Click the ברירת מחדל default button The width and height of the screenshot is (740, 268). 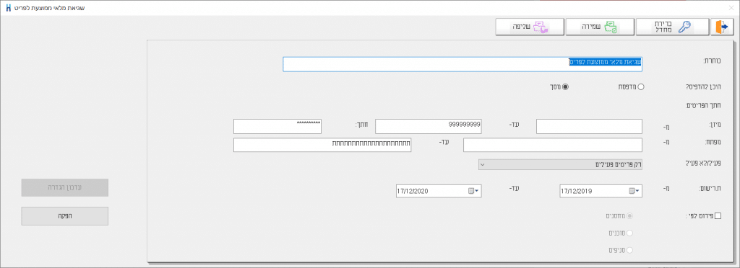click(x=673, y=27)
